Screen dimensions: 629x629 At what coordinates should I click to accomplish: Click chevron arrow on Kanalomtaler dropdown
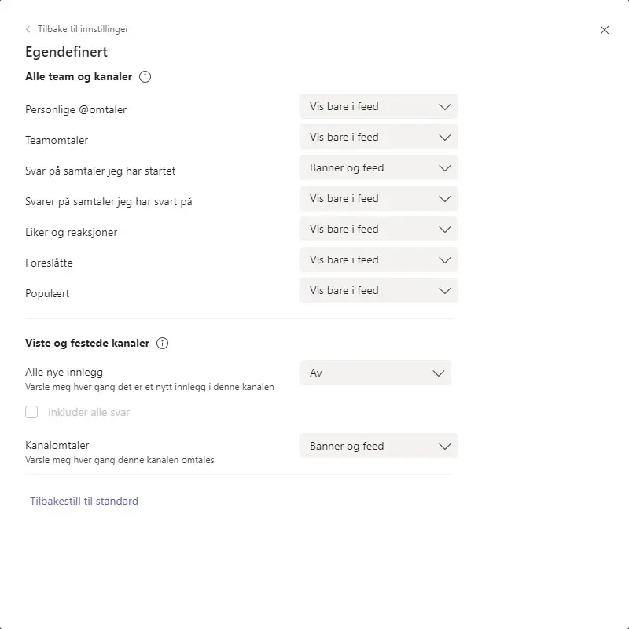pos(444,446)
